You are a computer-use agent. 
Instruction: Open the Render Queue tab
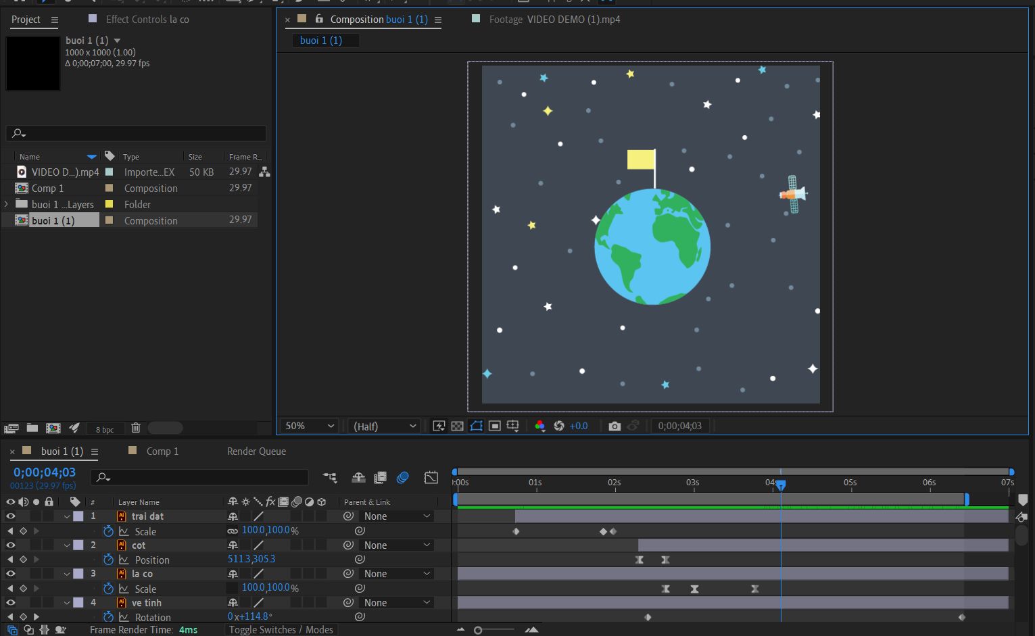pyautogui.click(x=256, y=451)
